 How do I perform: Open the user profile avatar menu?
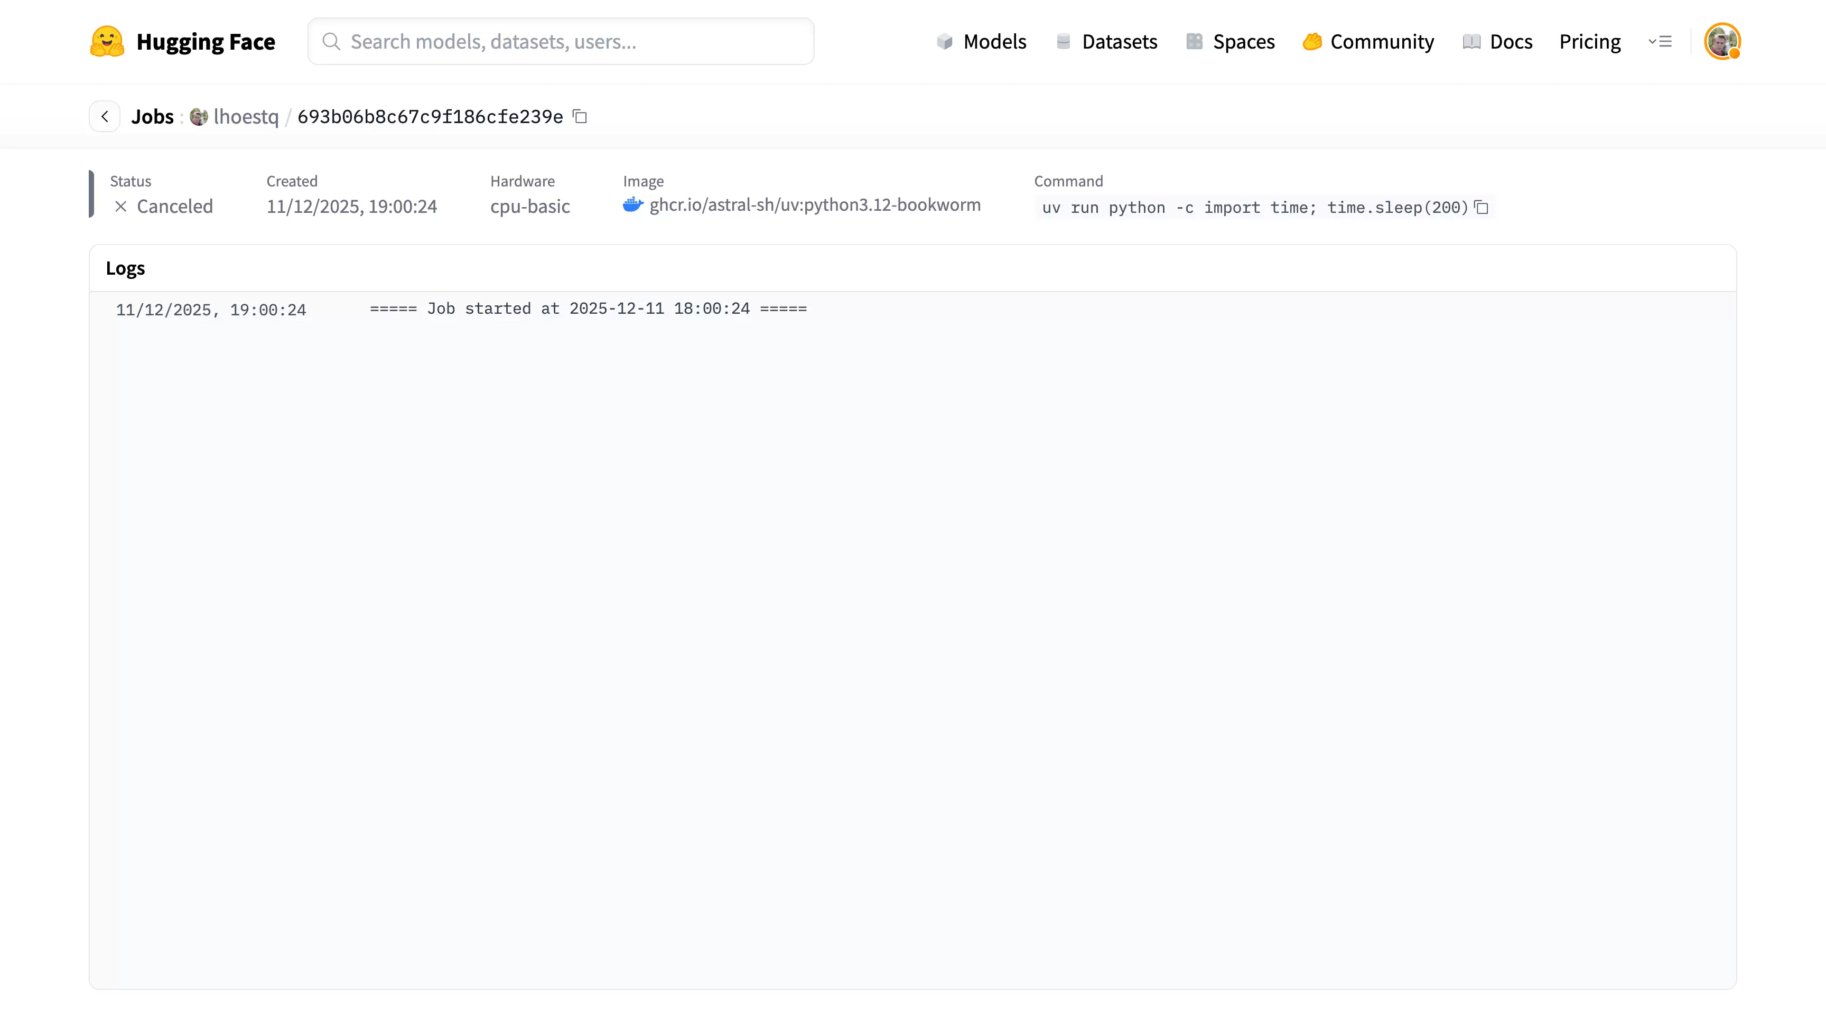1722,41
